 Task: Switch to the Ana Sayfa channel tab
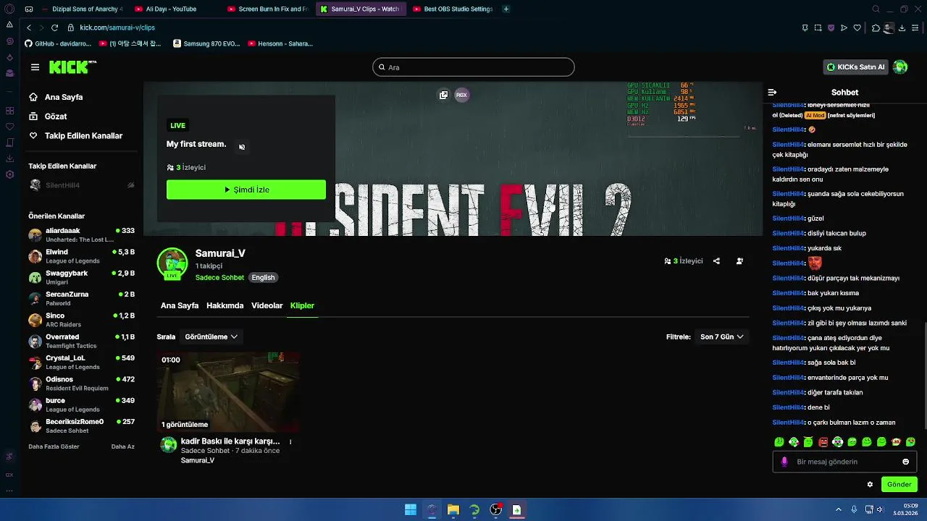tap(180, 305)
